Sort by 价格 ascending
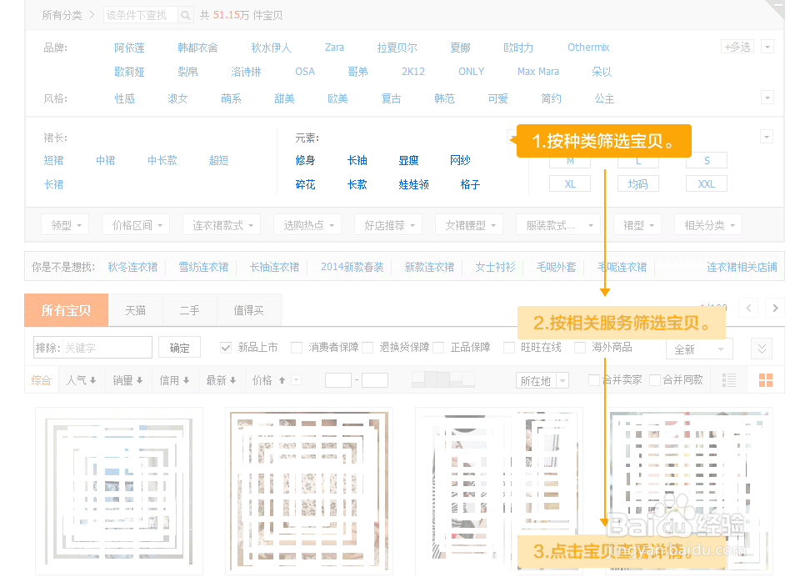 (269, 380)
